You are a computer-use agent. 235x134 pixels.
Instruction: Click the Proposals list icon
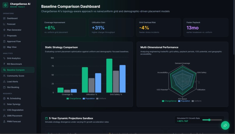[x=4, y=35]
